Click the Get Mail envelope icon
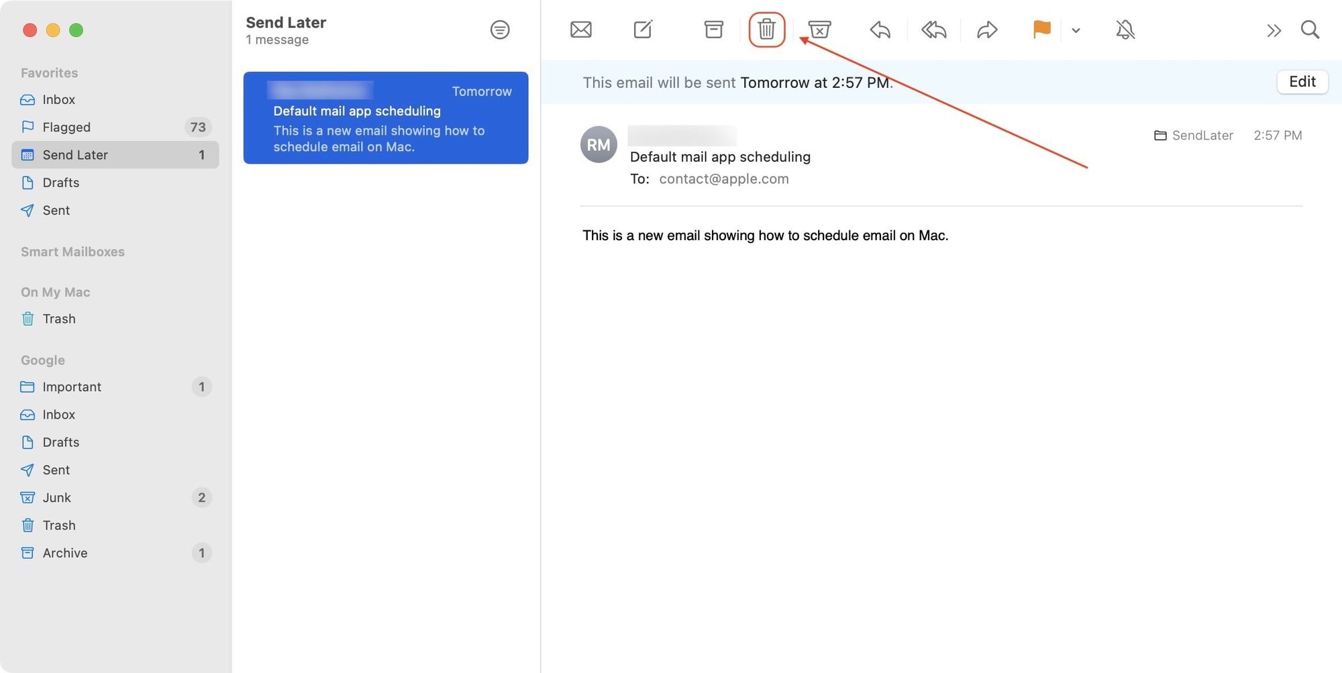 click(580, 30)
